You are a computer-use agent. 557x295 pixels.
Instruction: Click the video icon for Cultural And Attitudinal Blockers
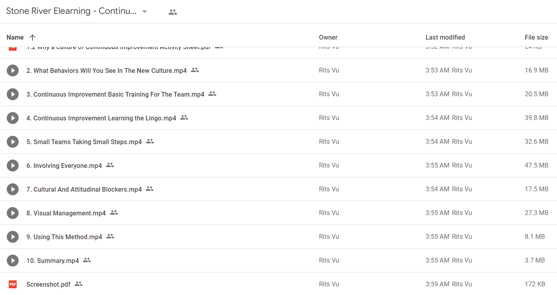pos(13,189)
